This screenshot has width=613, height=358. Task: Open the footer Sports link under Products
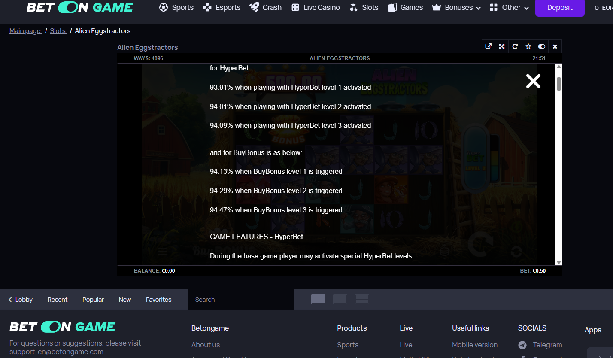348,345
